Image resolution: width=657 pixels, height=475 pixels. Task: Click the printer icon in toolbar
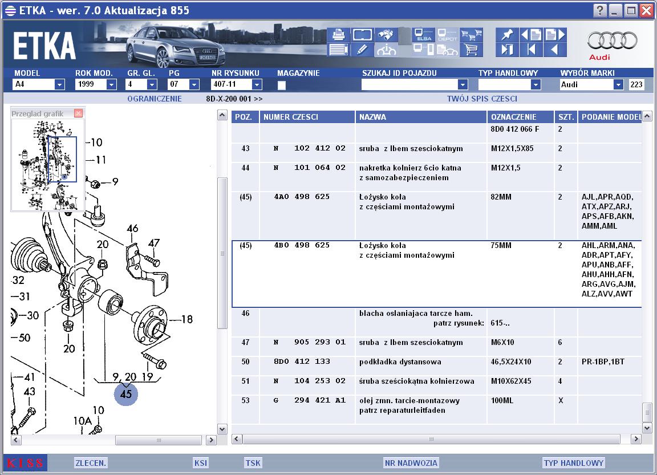338,35
